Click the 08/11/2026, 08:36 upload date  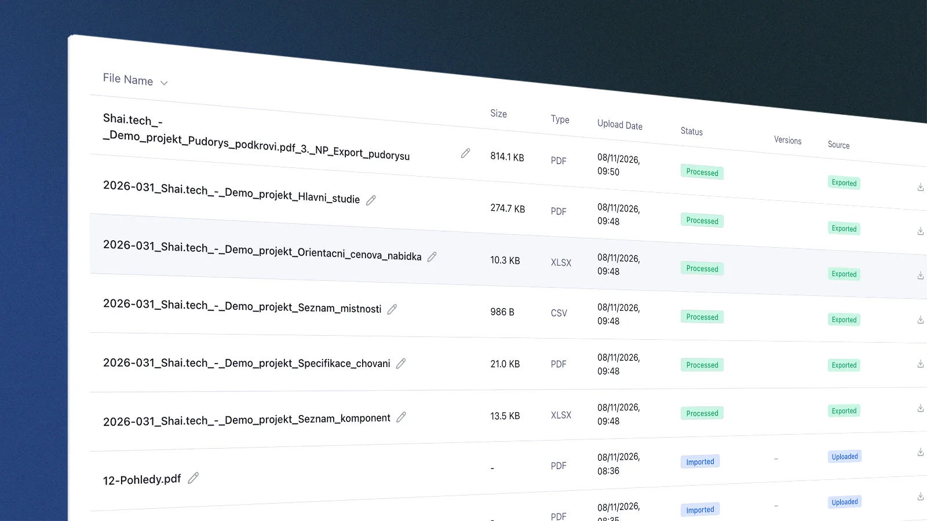[x=619, y=464]
